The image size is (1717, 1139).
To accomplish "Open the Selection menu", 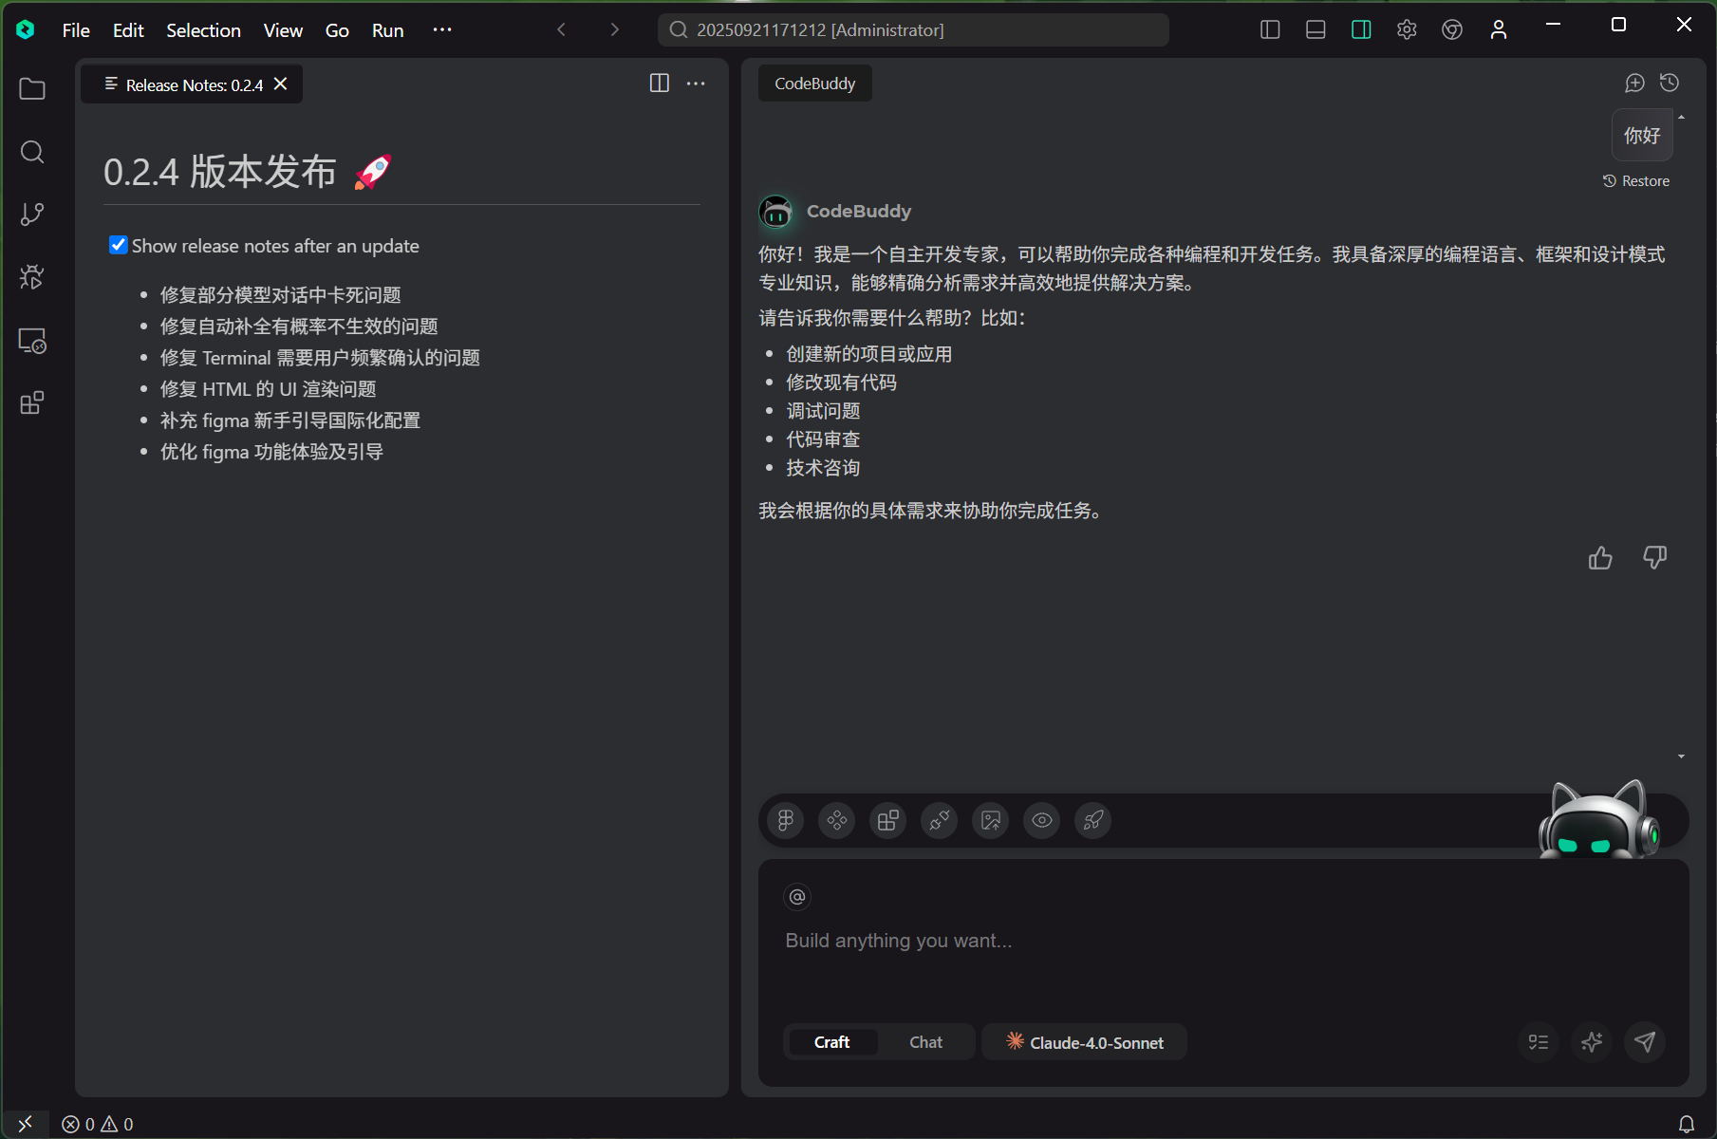I will (203, 29).
